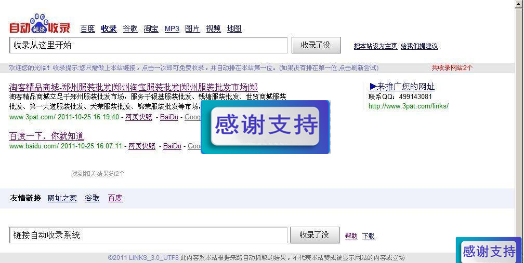
Task: Click ©2011 LINKS_3.0_UTF8 footer text
Action: coord(143,258)
